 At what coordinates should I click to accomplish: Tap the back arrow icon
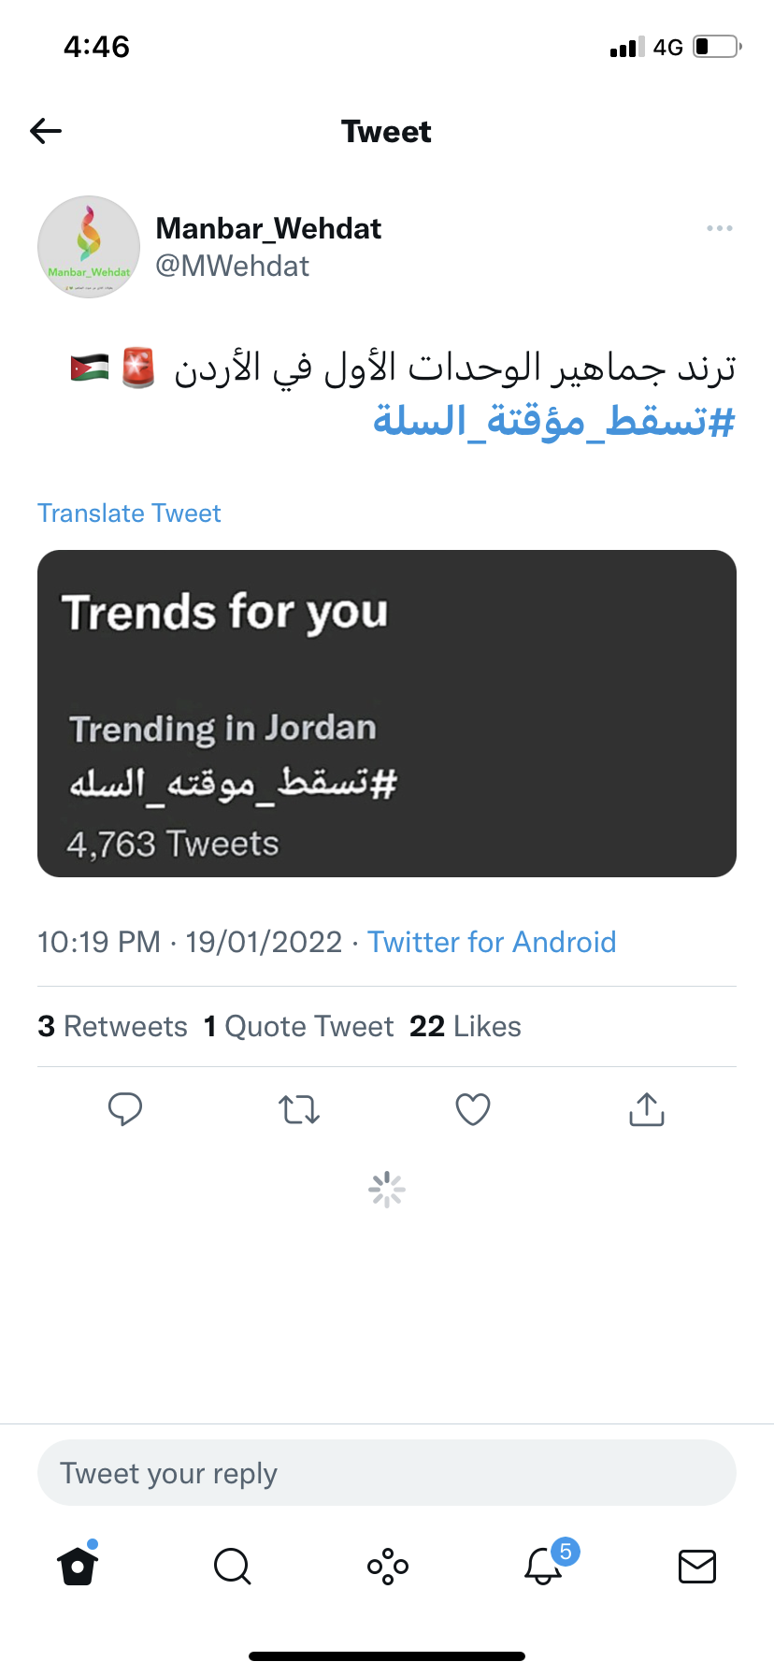(x=46, y=131)
